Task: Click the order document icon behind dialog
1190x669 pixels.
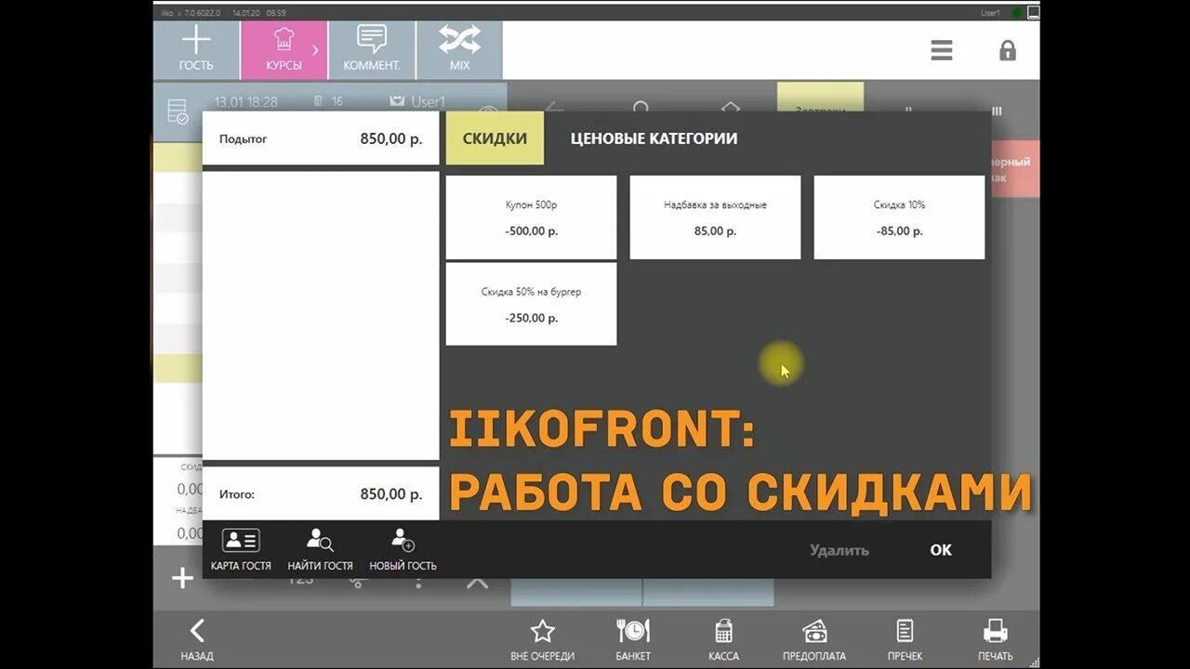Action: click(178, 111)
